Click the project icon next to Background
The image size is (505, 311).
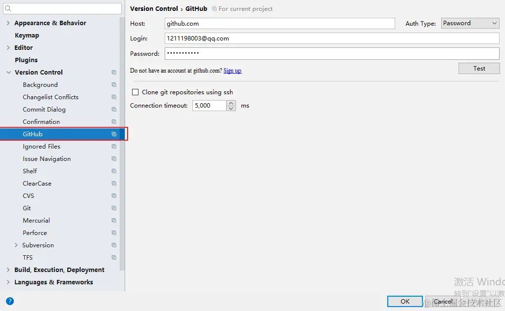click(114, 84)
